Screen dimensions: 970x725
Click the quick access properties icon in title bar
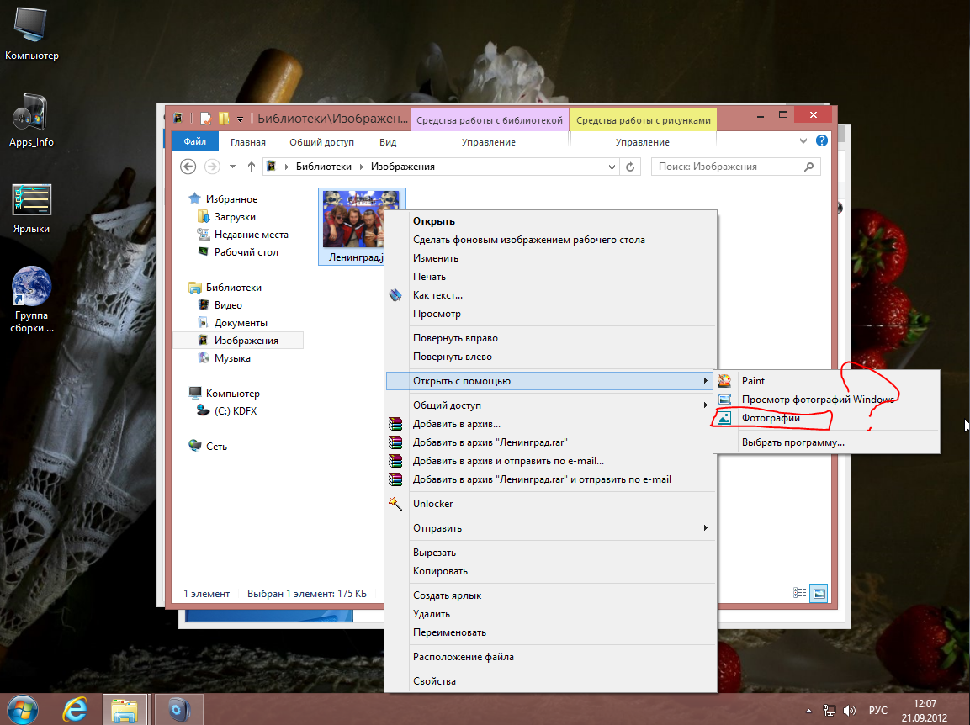point(206,118)
